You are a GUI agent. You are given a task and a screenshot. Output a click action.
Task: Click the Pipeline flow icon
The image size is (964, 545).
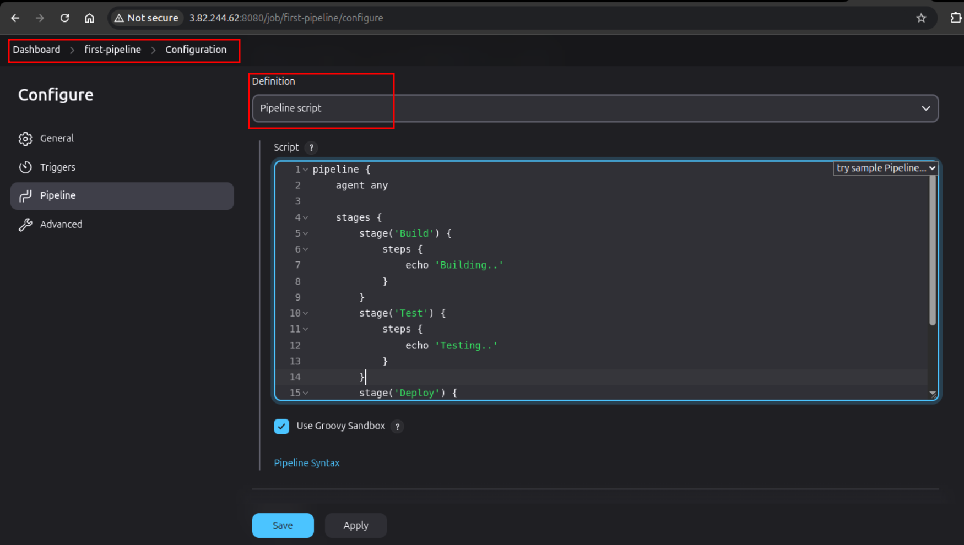[x=25, y=196]
